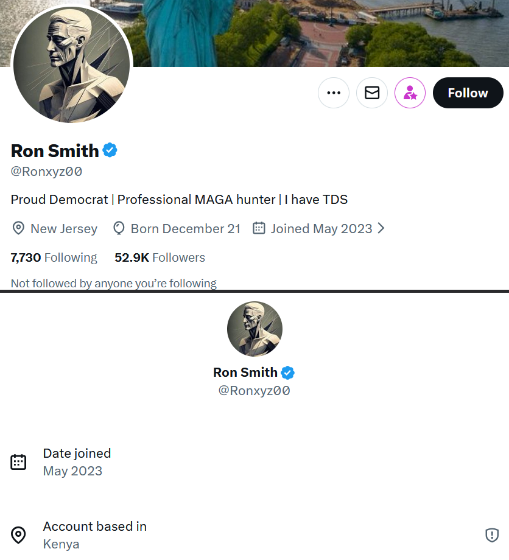Click the small avatar in the about panel
Image resolution: width=509 pixels, height=560 pixels.
point(254,329)
